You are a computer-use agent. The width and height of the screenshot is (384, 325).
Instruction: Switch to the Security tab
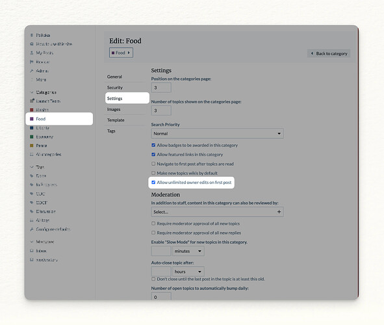pyautogui.click(x=114, y=88)
